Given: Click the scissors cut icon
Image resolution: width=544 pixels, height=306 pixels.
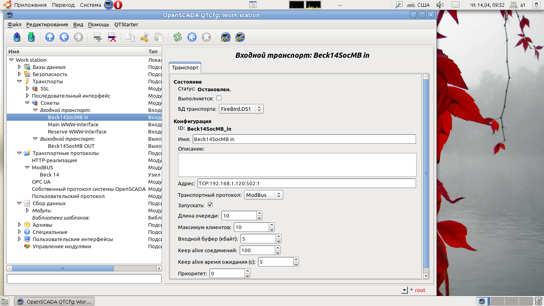Looking at the screenshot, I should (x=144, y=37).
